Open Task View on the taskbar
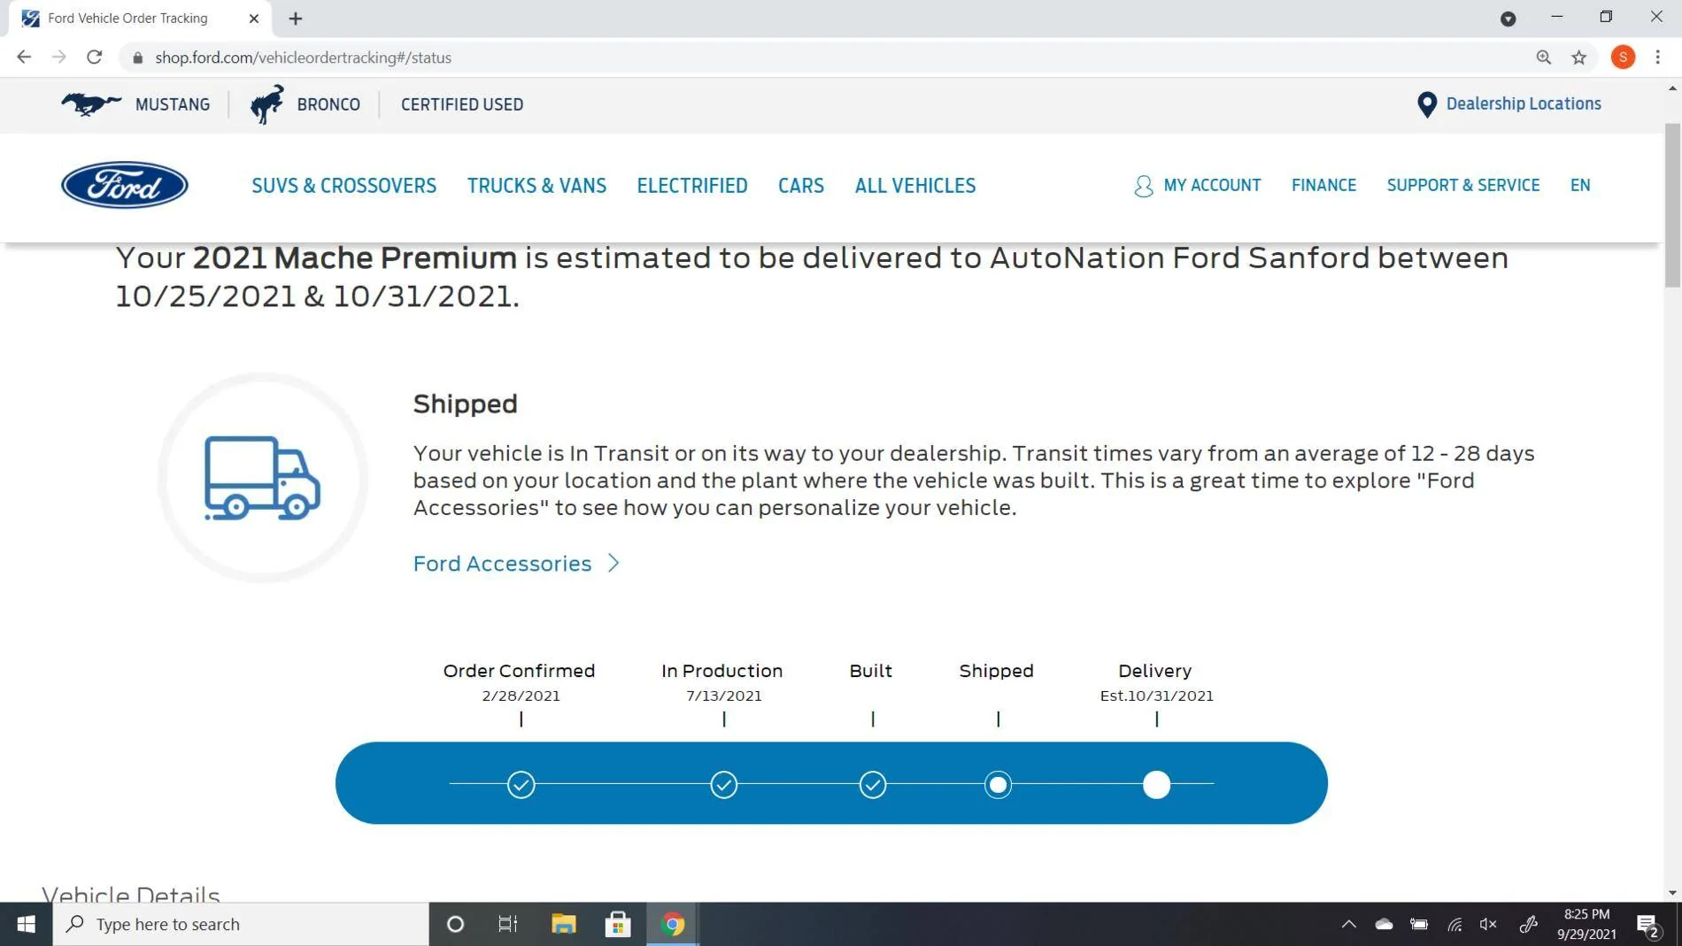Image resolution: width=1682 pixels, height=946 pixels. (508, 924)
